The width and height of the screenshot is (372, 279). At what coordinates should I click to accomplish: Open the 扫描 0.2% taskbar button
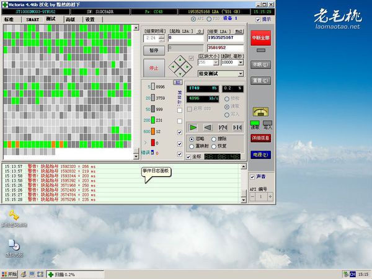coord(75,275)
